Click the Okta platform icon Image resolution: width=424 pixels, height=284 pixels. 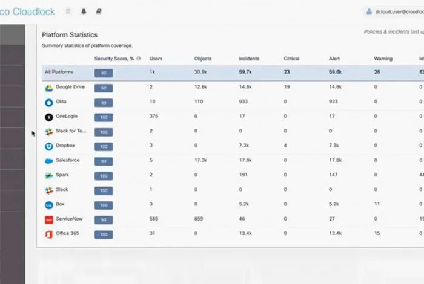tap(49, 103)
